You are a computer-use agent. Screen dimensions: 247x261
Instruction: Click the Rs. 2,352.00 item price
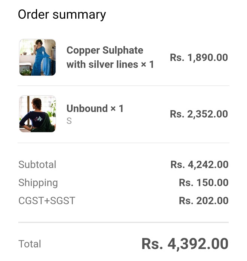[x=199, y=114]
